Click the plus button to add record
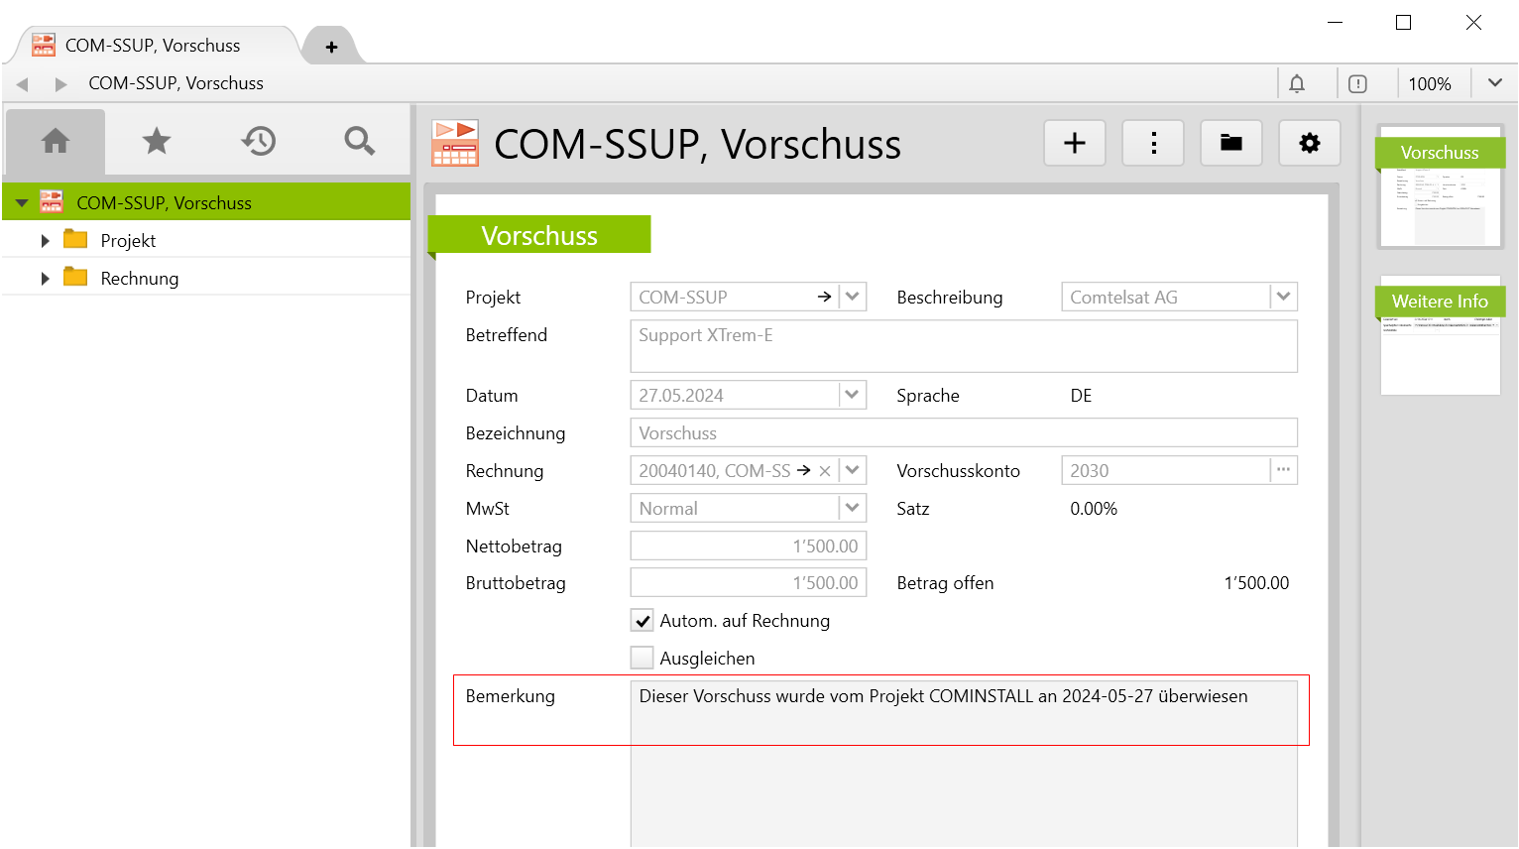Viewport: 1519px width, 849px height. [1074, 144]
